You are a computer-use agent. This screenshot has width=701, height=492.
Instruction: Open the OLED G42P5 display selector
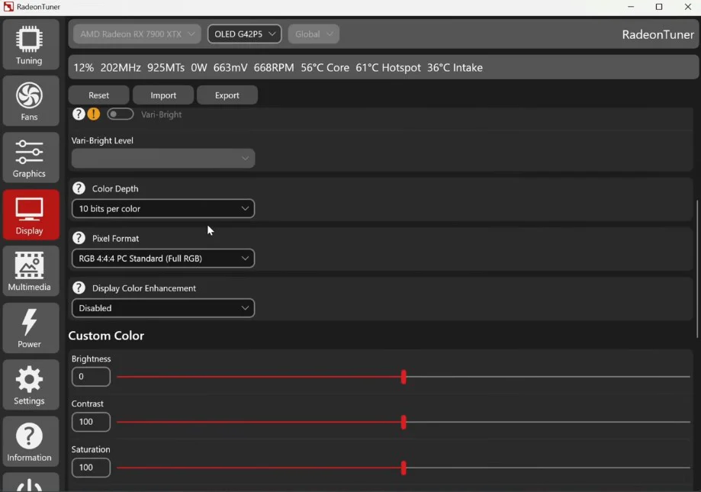pyautogui.click(x=244, y=34)
